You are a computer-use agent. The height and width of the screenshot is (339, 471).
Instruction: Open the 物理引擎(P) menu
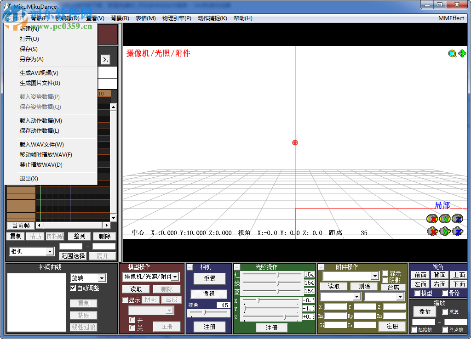(177, 18)
